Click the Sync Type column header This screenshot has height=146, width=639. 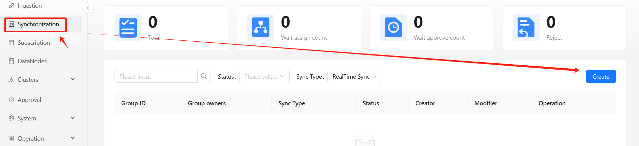[291, 103]
